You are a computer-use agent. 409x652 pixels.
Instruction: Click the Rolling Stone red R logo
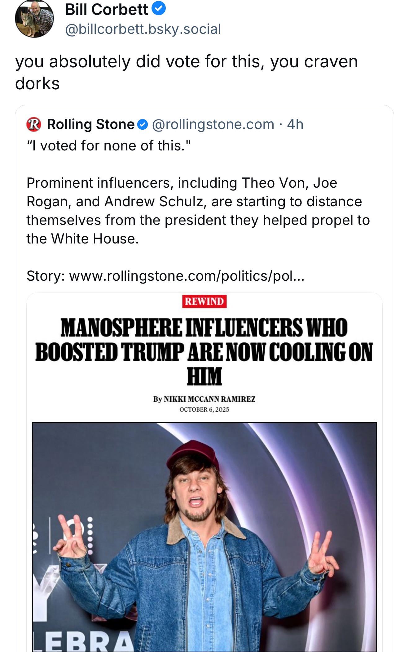click(34, 124)
